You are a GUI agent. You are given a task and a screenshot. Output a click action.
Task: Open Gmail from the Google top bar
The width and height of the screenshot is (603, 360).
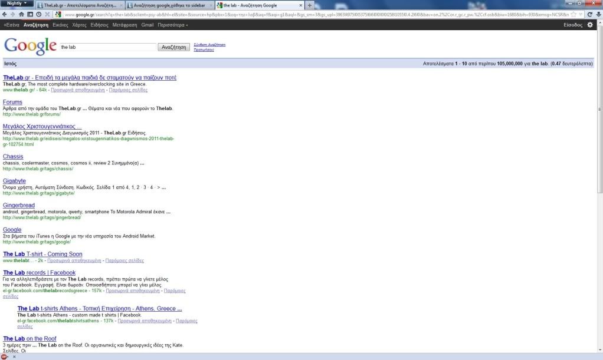[147, 25]
